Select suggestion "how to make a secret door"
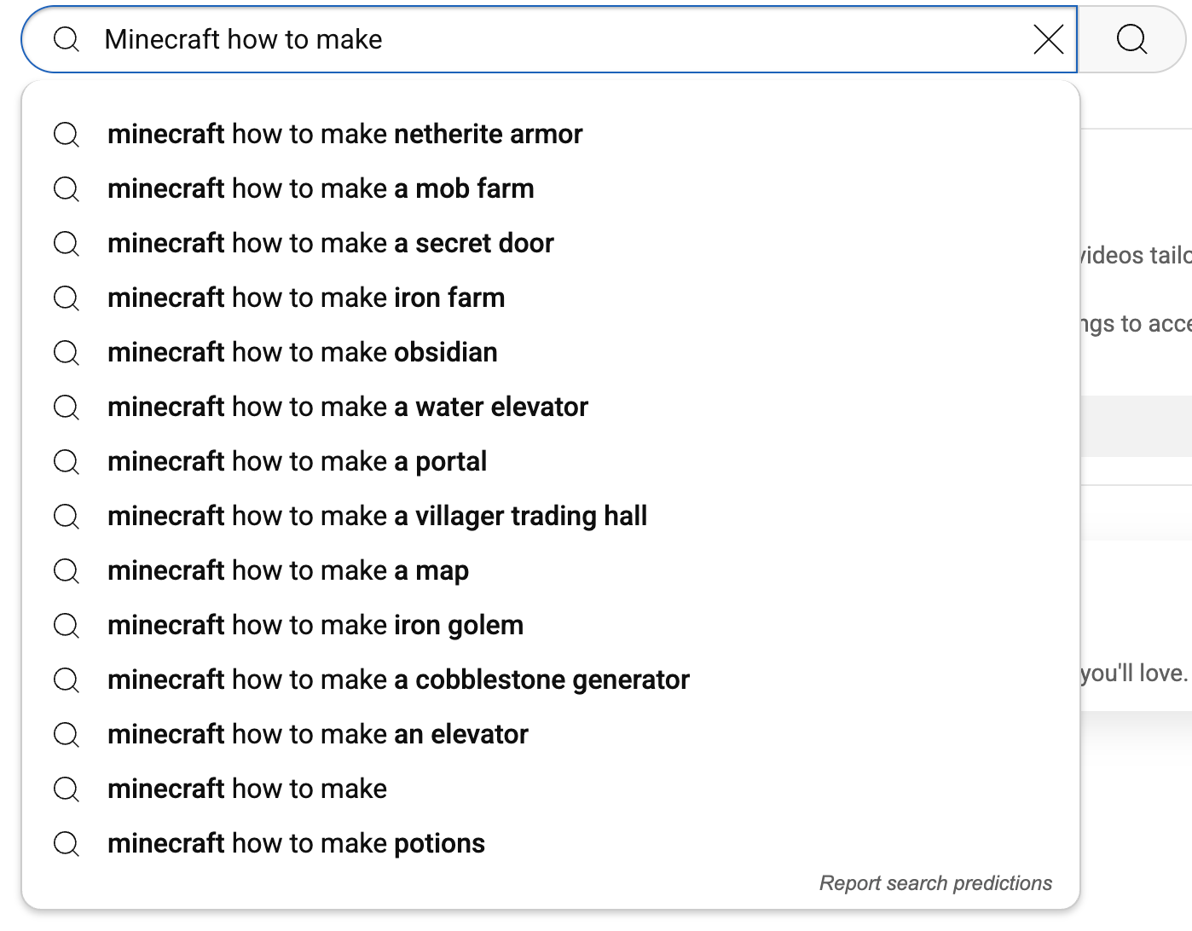 pos(331,244)
